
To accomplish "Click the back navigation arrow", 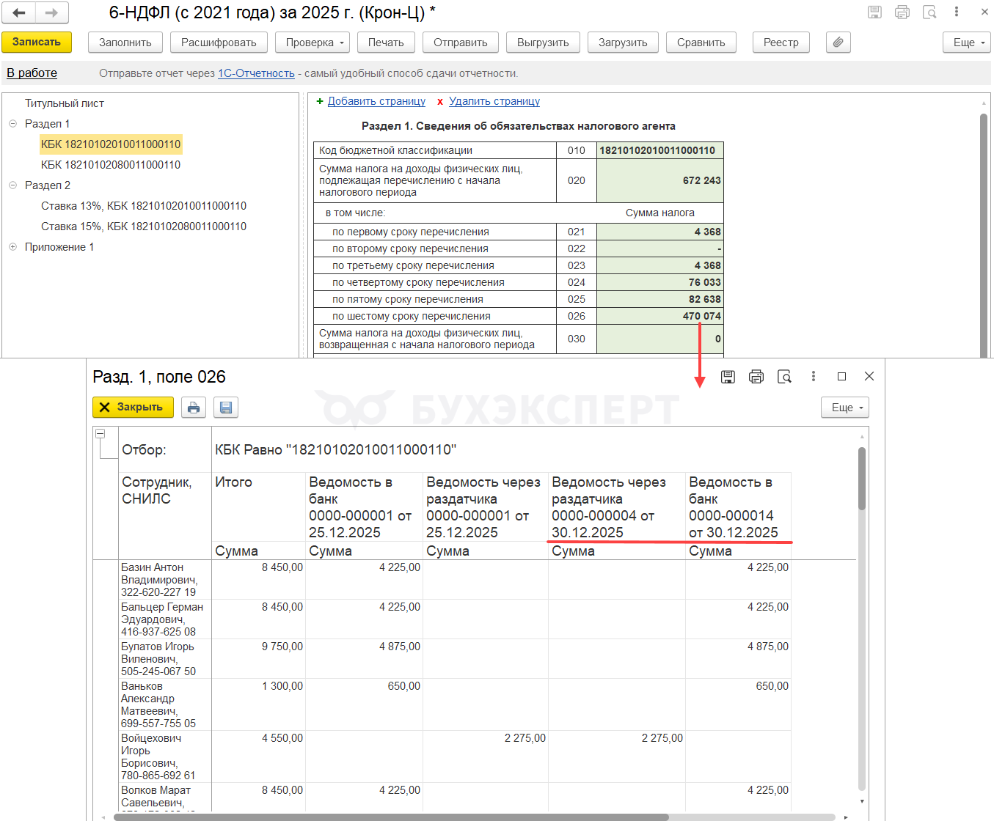I will (x=19, y=12).
